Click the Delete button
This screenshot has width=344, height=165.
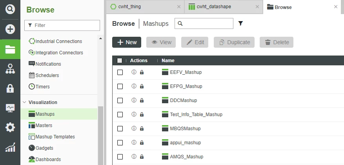277,42
